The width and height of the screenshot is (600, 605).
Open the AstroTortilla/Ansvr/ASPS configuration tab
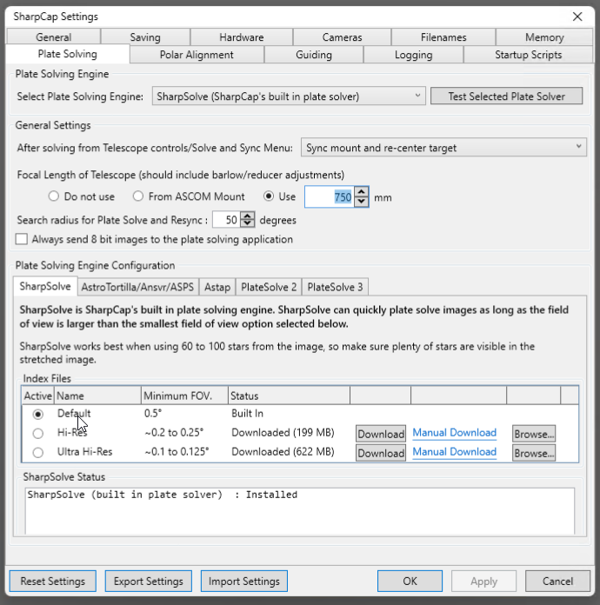(138, 288)
